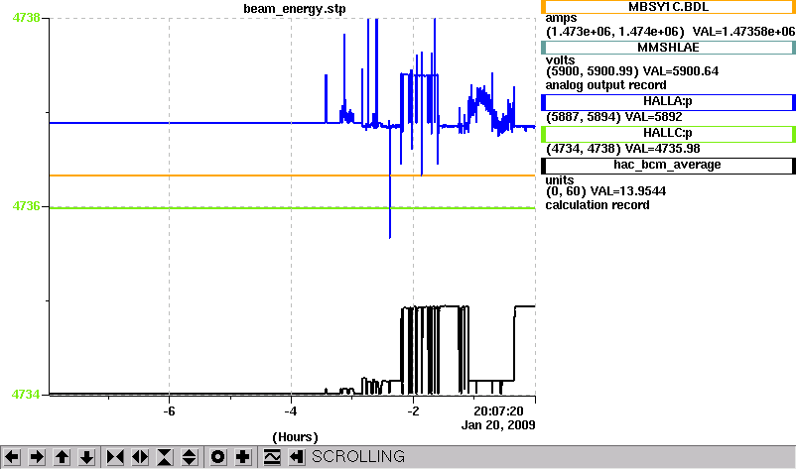The width and height of the screenshot is (796, 469).
Task: Click the -2 hours x-axis label
Action: pos(413,410)
